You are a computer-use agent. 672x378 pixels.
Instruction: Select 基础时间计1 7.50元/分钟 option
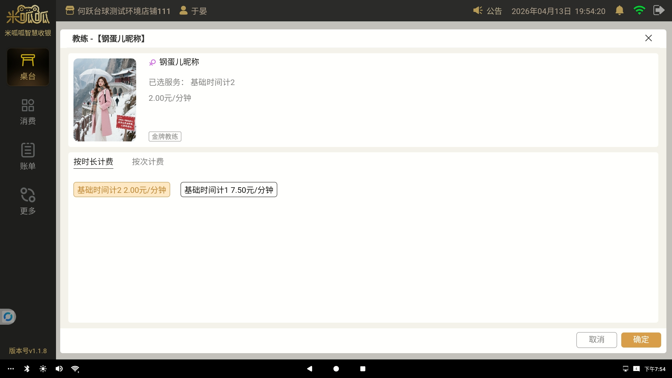(x=229, y=190)
